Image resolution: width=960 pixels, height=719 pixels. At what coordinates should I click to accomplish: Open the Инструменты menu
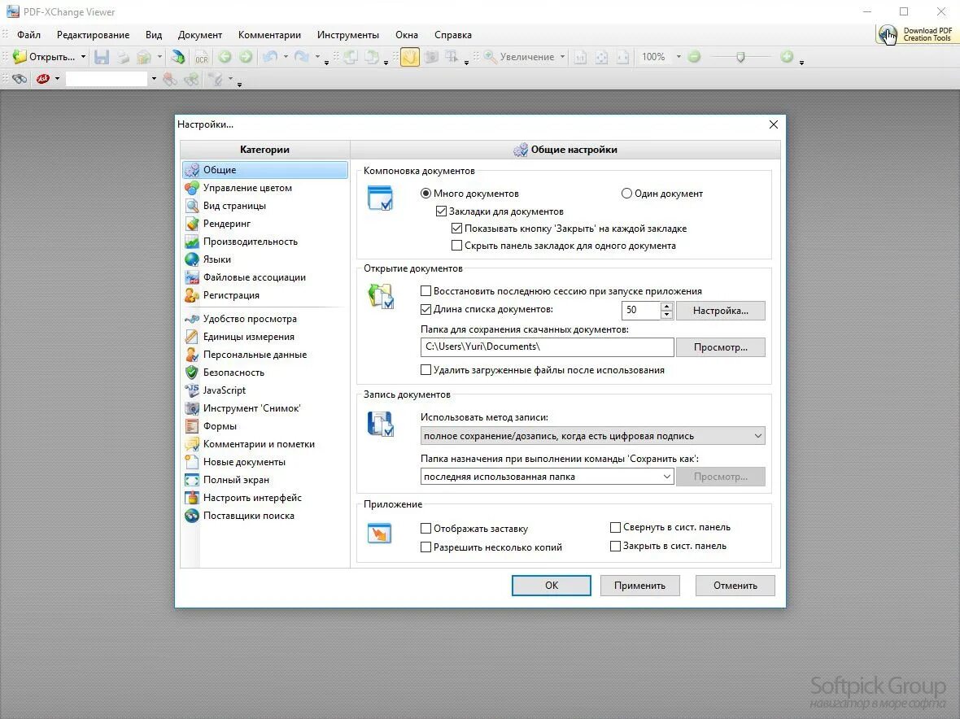[x=347, y=35]
